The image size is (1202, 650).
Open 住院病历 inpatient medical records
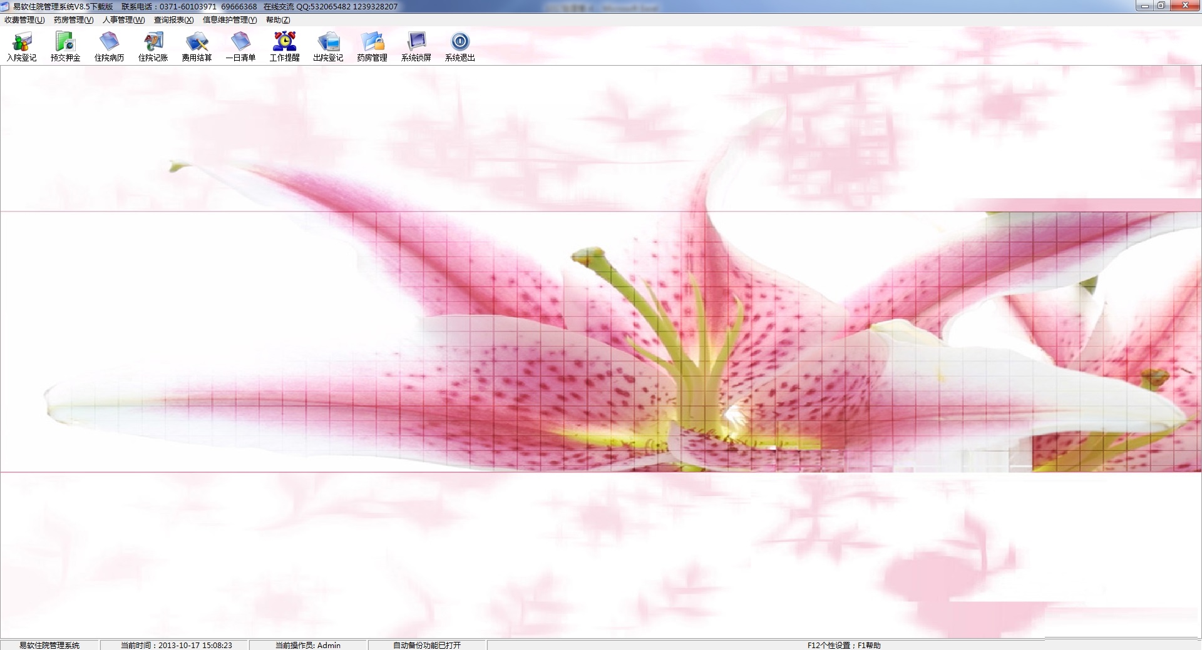[x=110, y=46]
